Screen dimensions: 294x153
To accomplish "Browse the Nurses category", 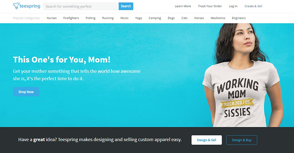I will coord(52,18).
